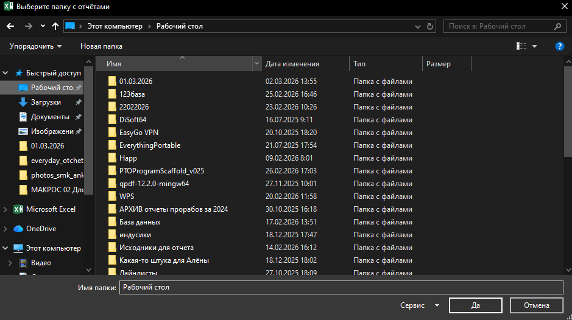Viewport: 572px width, 320px height.
Task: Click the search magnifier icon
Action: tap(557, 26)
